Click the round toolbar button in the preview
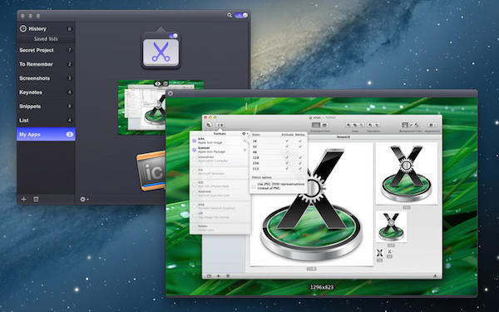 (x=209, y=125)
